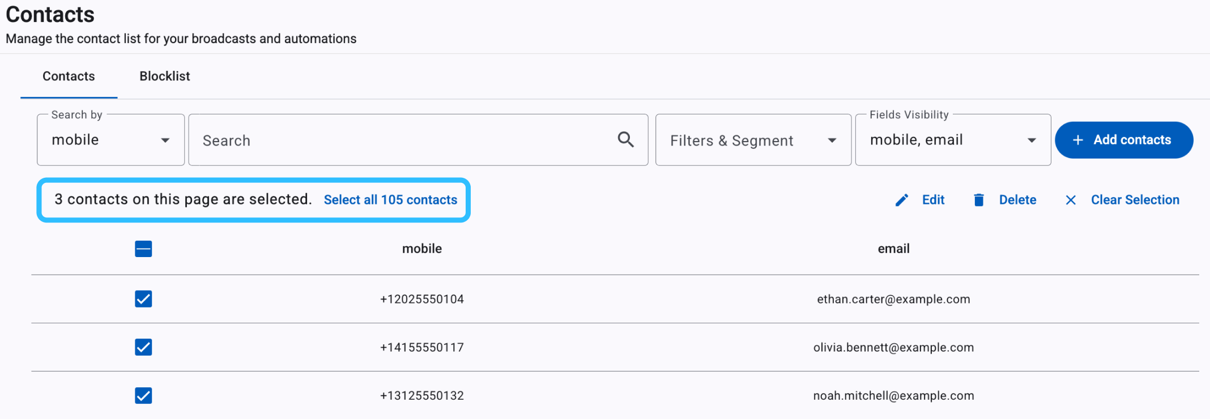Select the Contacts tab
This screenshot has width=1210, height=419.
click(x=69, y=76)
